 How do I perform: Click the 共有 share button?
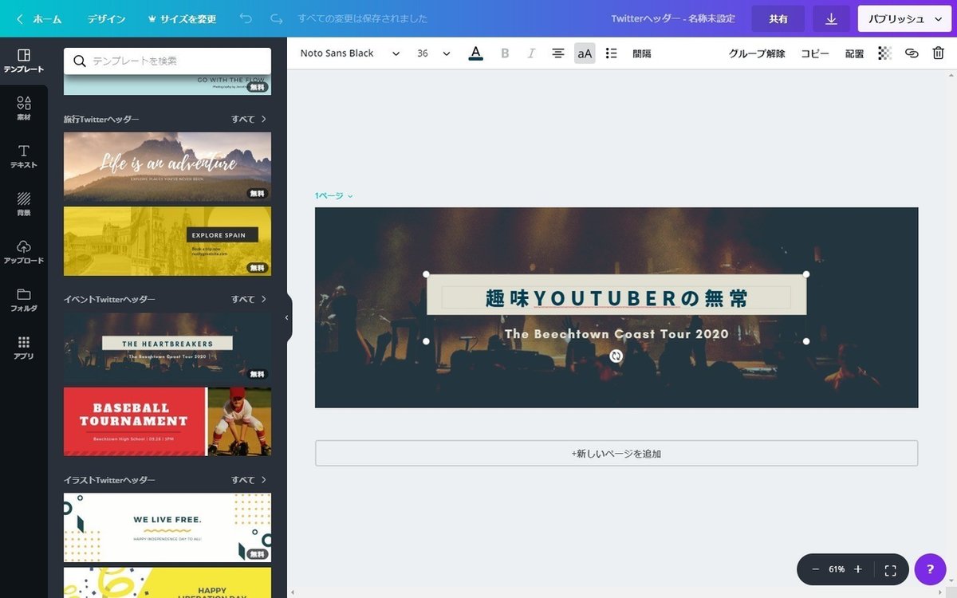pos(778,18)
